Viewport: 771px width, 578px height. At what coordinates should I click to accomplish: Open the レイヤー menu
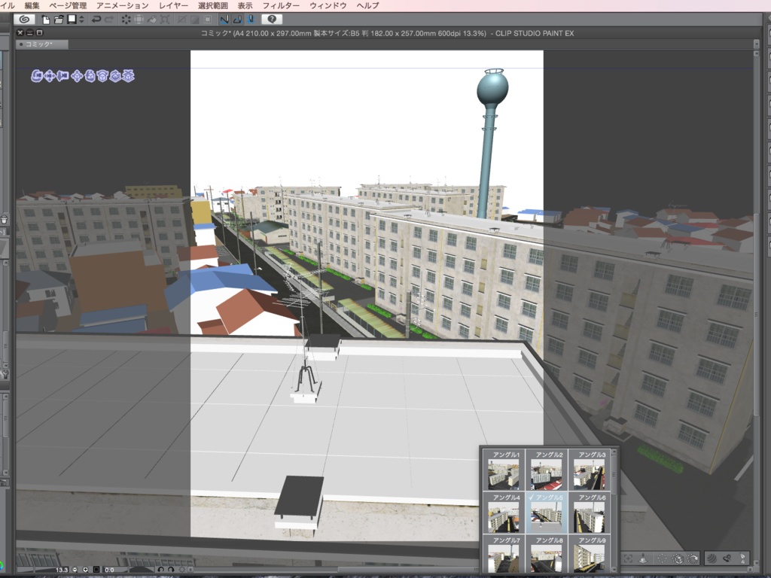(x=173, y=5)
